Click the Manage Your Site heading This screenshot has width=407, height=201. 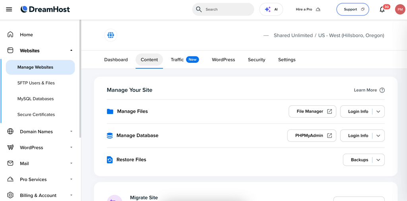[130, 90]
